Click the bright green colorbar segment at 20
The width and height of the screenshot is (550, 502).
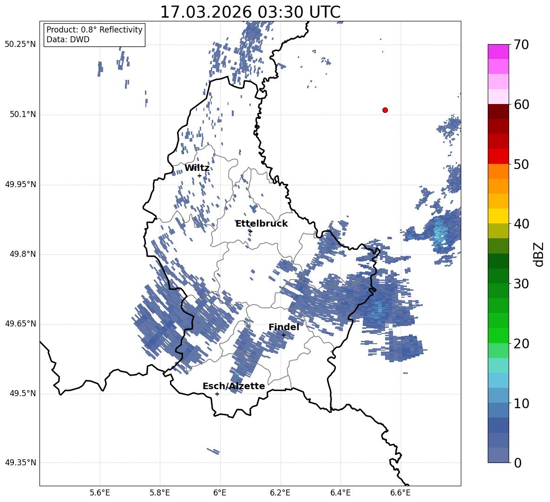coord(498,335)
